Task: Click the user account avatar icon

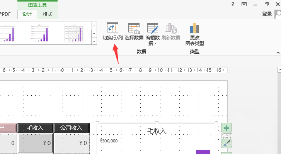Action: point(278,14)
